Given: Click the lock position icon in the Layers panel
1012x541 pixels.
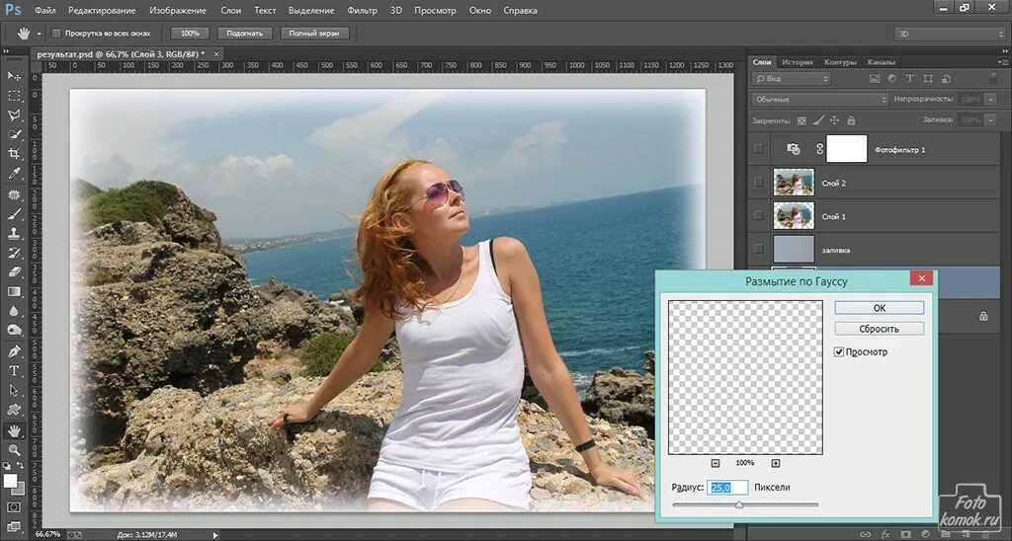Looking at the screenshot, I should point(835,119).
